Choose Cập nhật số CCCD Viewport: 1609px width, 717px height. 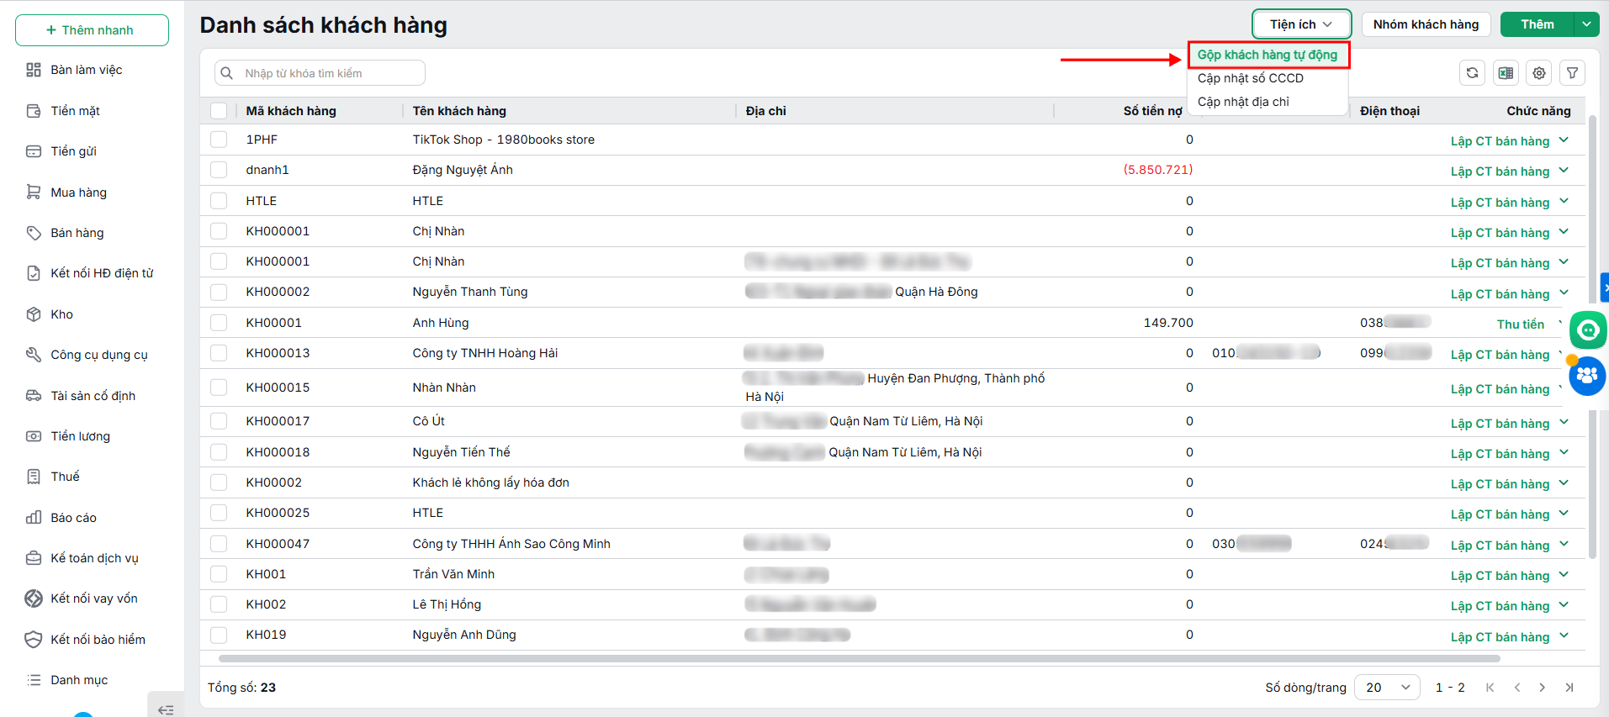1251,78
